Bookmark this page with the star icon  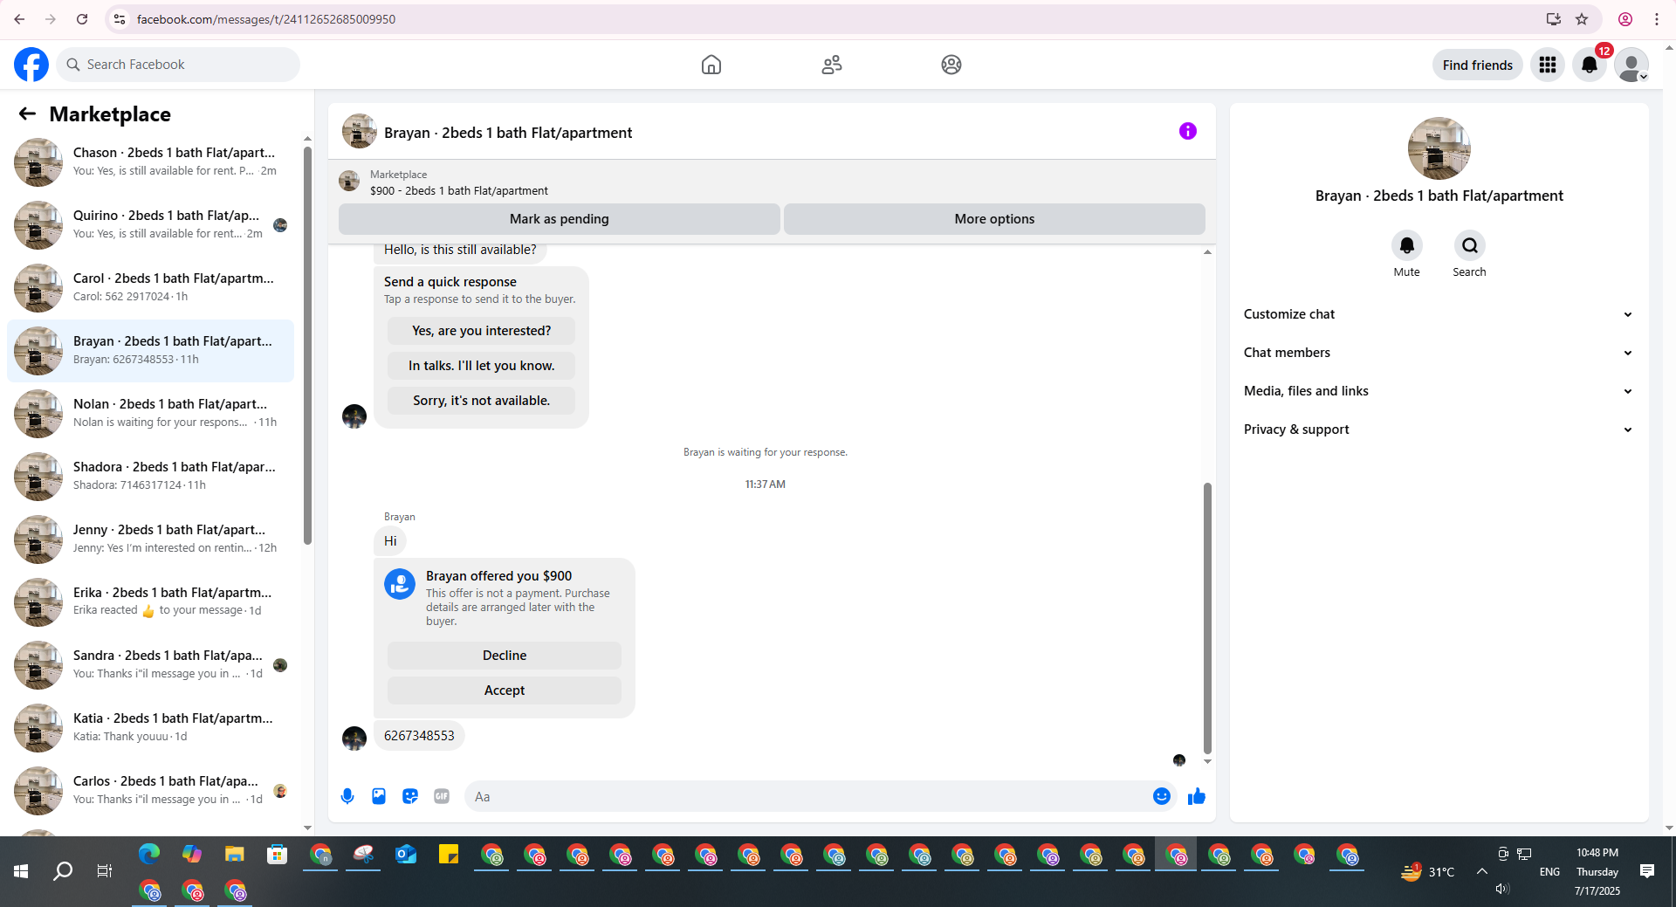tap(1582, 19)
